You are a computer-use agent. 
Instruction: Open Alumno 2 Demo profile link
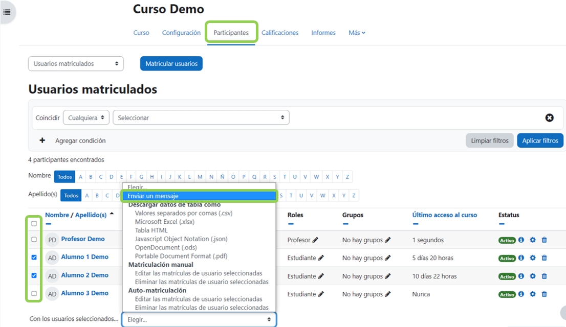tap(84, 275)
